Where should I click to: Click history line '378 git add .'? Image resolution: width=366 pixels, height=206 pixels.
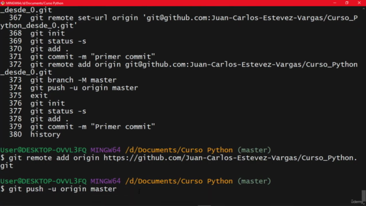click(39, 119)
